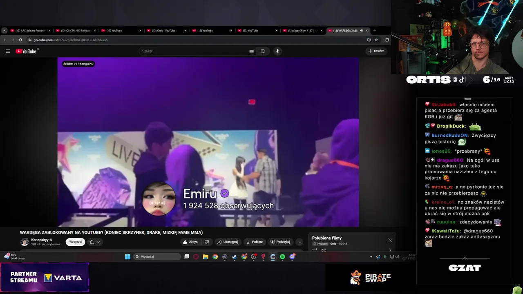
Task: Open Spotify from taskbar
Action: click(282, 256)
